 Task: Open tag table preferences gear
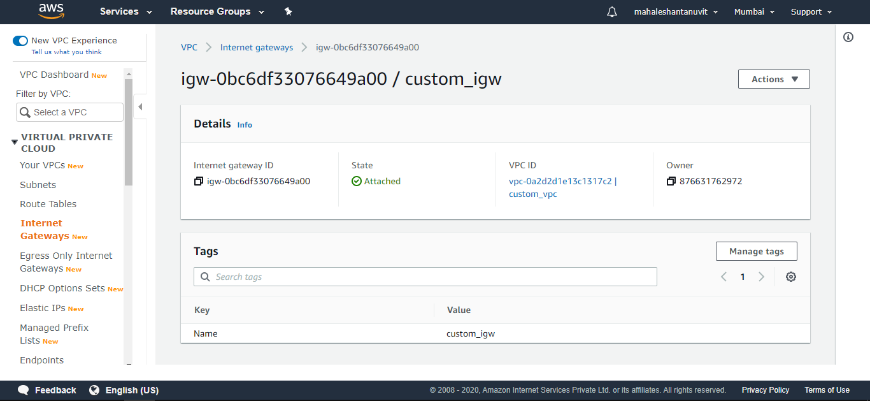tap(790, 276)
